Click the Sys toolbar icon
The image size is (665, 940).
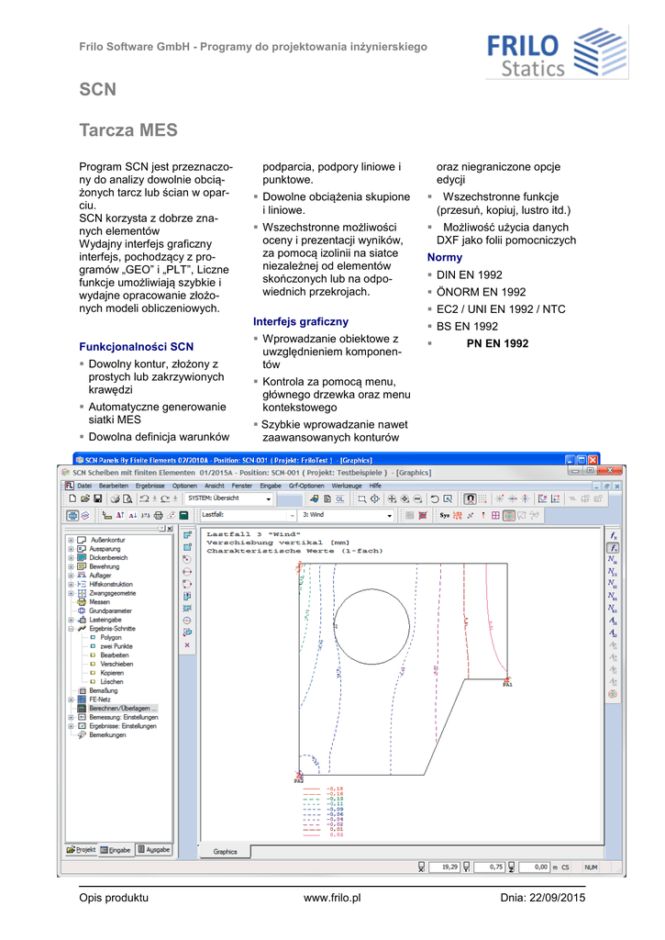pyautogui.click(x=444, y=516)
